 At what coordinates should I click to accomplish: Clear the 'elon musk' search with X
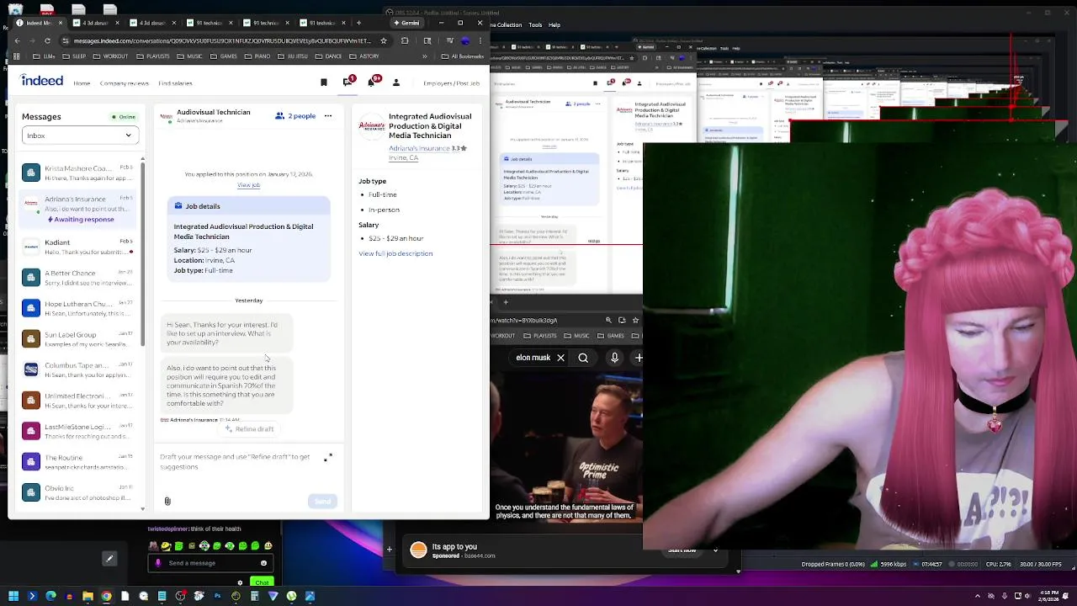tap(560, 358)
